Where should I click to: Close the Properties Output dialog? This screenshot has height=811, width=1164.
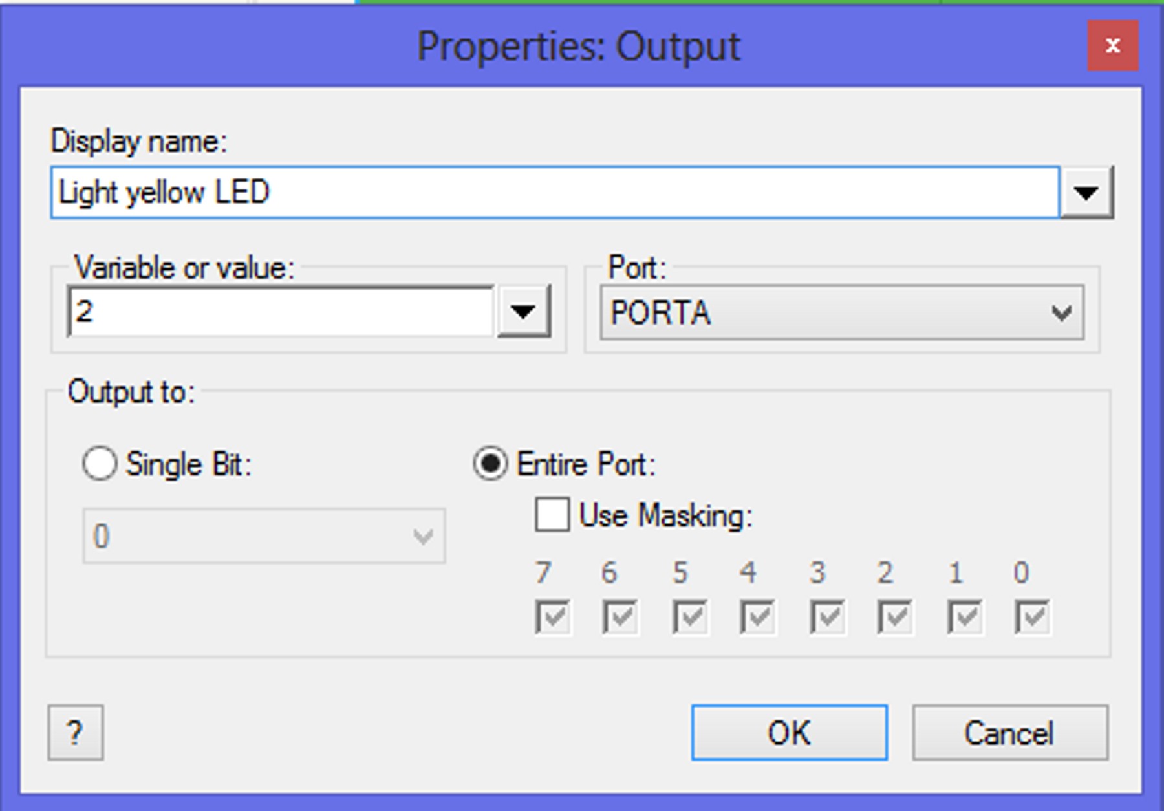pos(1112,45)
